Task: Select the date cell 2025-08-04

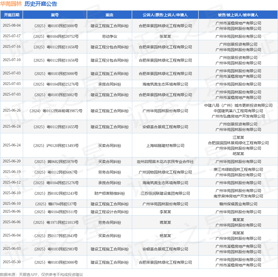Action: (x=12, y=25)
